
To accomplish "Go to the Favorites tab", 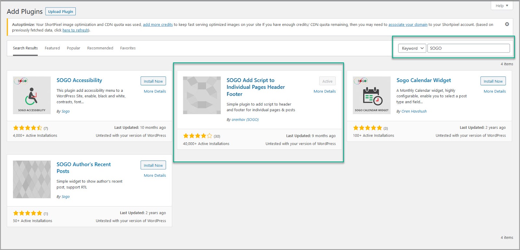I will [128, 48].
